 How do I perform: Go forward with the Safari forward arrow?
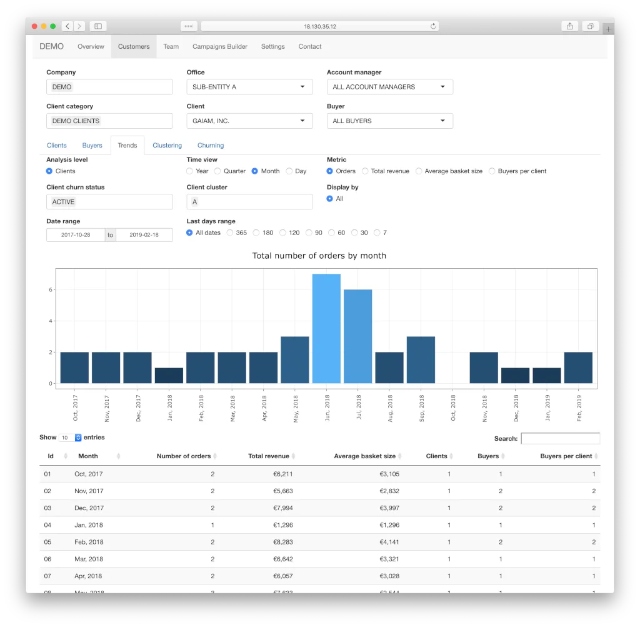[79, 26]
